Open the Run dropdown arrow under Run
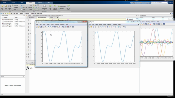 click(x=50, y=10)
